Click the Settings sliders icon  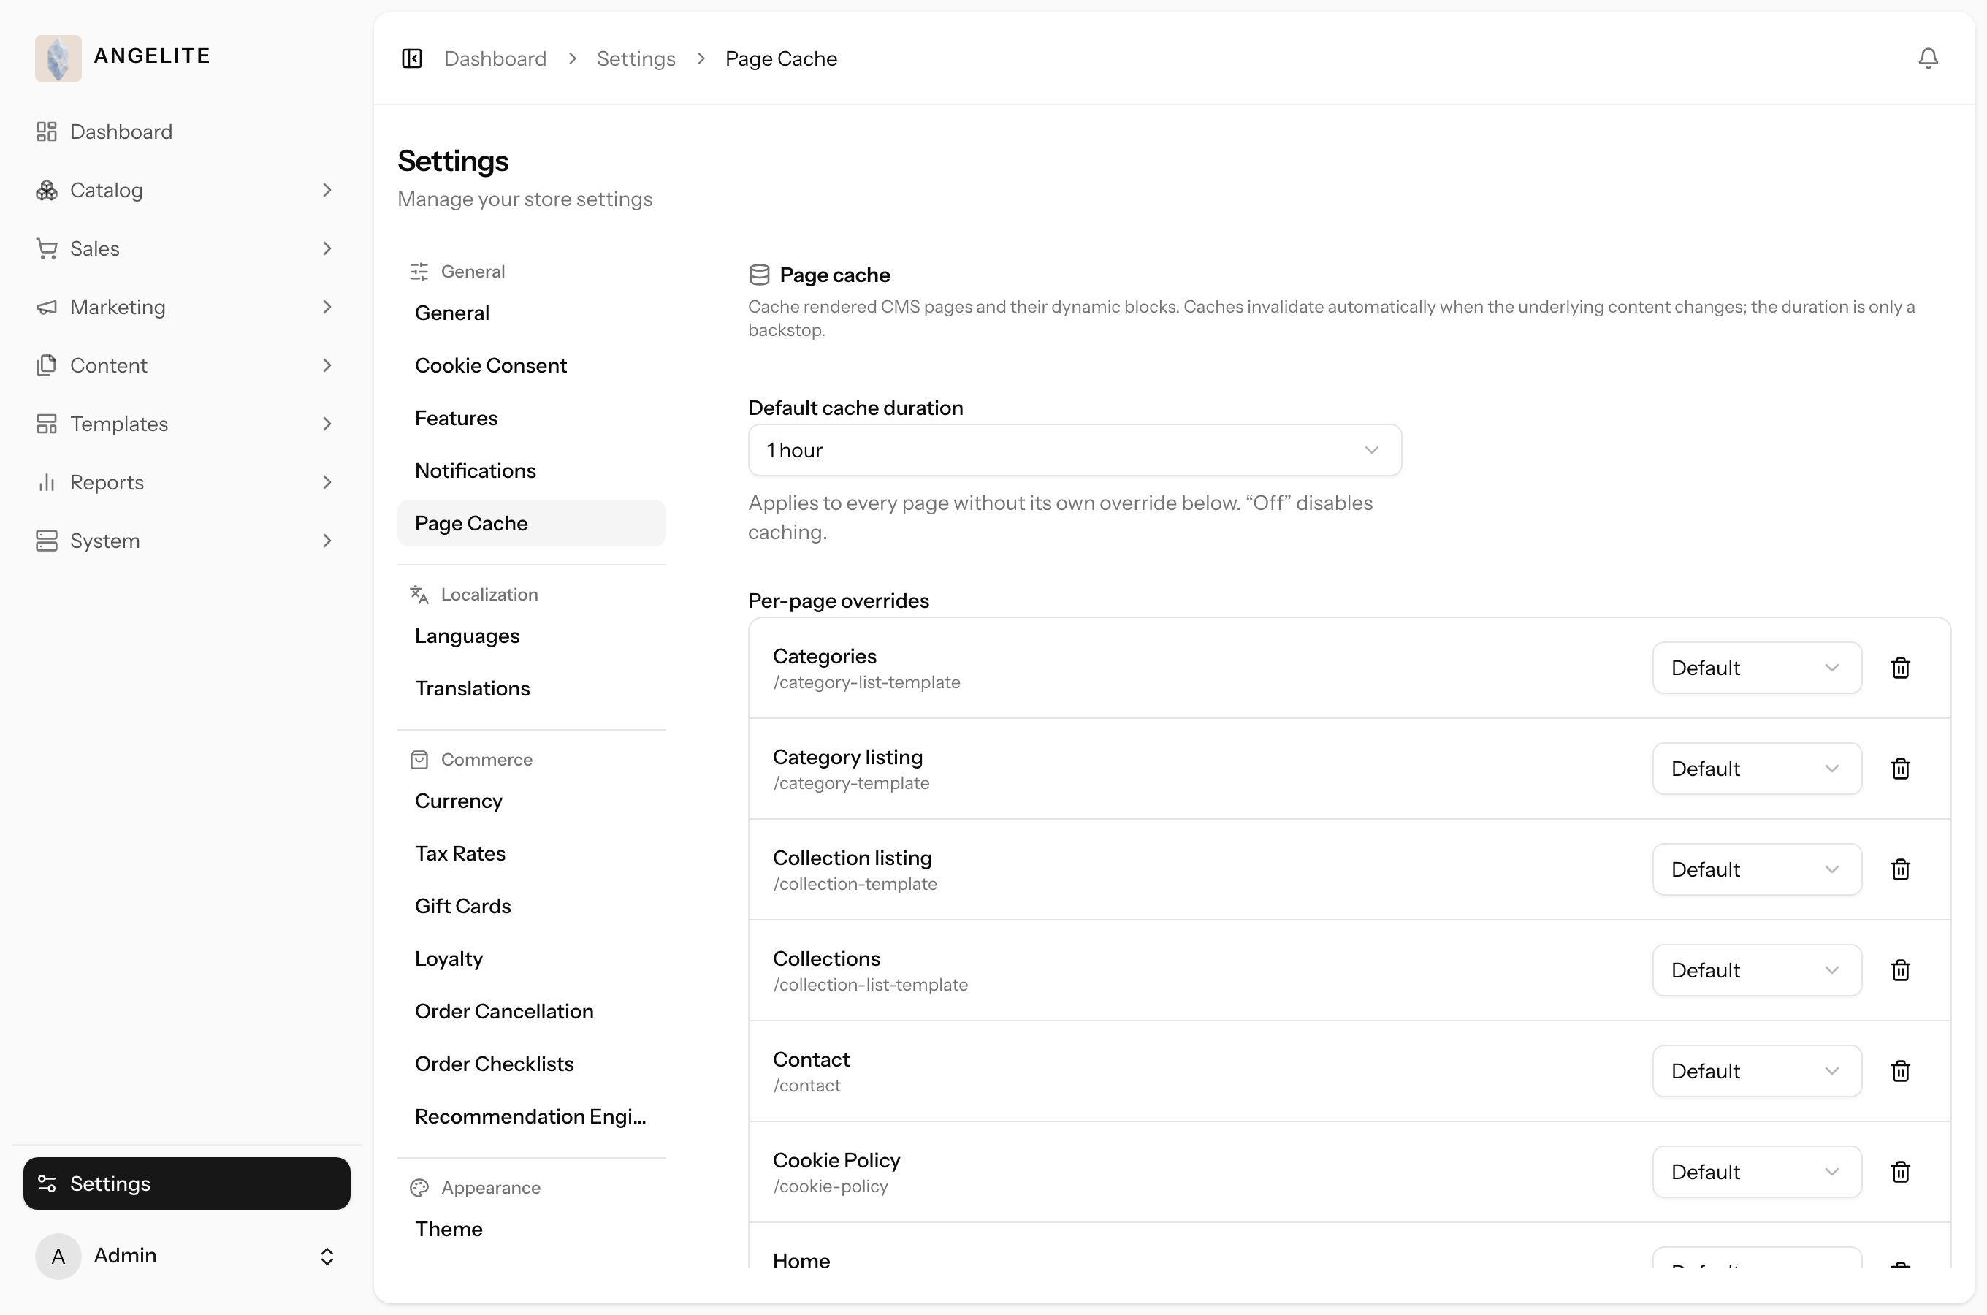pyautogui.click(x=47, y=1183)
